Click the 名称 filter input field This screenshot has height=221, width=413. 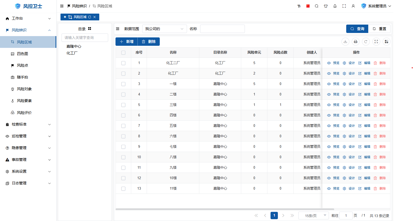pyautogui.click(x=222, y=29)
